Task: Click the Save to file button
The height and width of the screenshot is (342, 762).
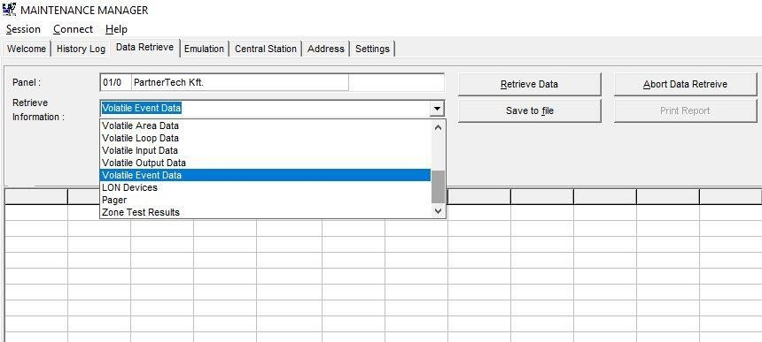Action: [529, 111]
